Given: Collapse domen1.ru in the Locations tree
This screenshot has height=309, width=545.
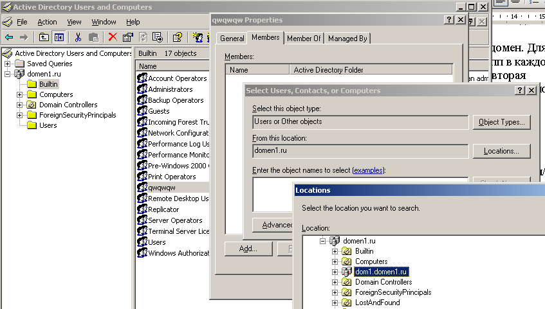Looking at the screenshot, I should pyautogui.click(x=322, y=241).
